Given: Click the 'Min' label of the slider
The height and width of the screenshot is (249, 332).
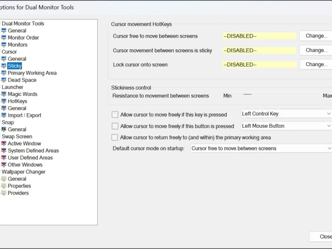Looking at the screenshot, I should tap(227, 96).
